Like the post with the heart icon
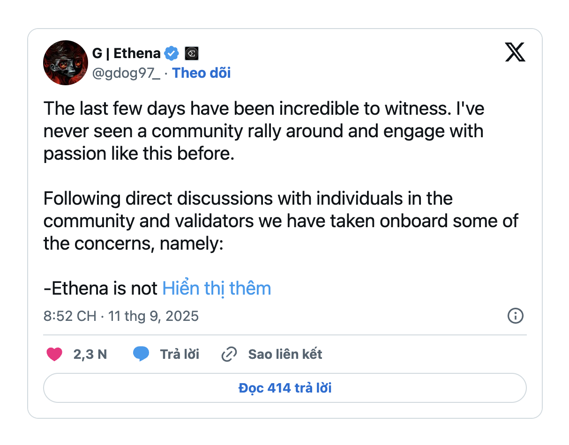The image size is (569, 445). 54,354
